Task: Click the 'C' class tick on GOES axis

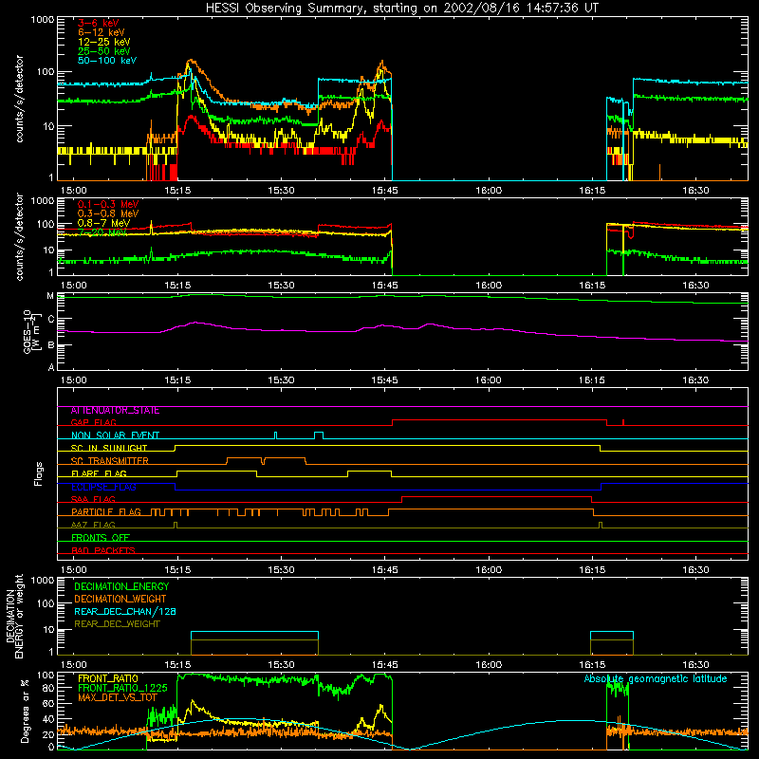Action: tap(50, 320)
